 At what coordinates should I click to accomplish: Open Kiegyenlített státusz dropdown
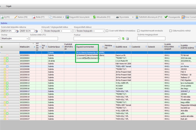(89, 31)
